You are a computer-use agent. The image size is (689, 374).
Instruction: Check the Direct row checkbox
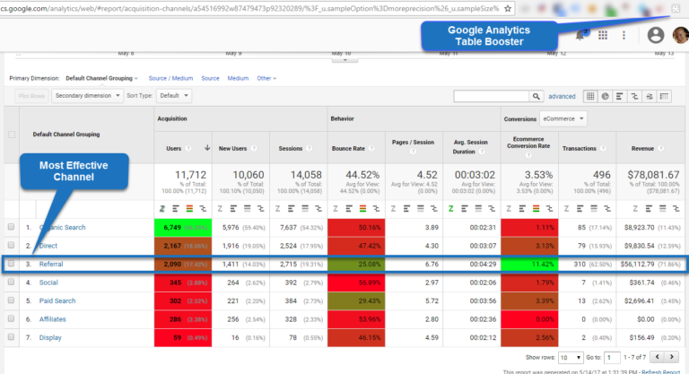(x=11, y=245)
